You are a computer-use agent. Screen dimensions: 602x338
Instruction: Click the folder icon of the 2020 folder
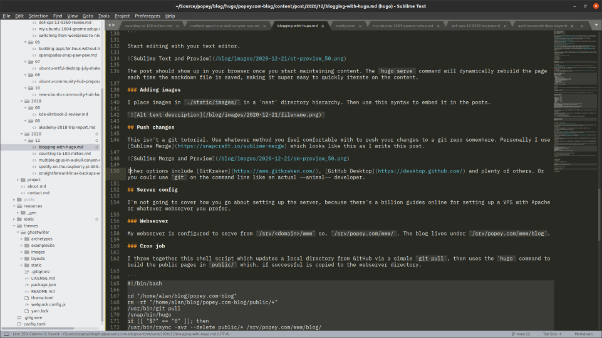pyautogui.click(x=27, y=134)
